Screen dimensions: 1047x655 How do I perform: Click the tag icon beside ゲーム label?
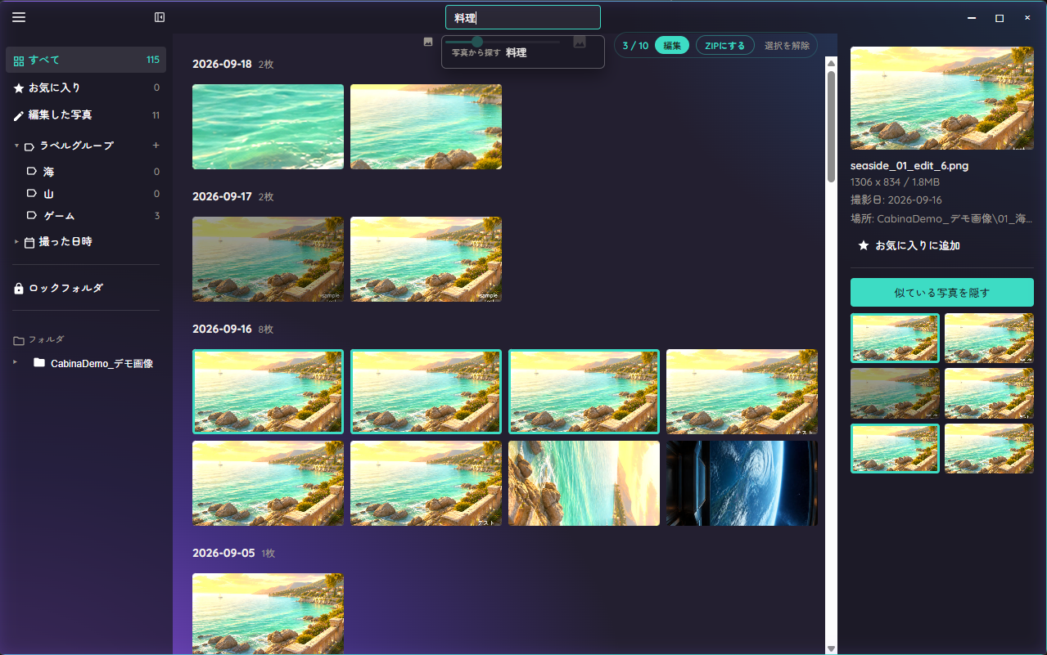click(32, 216)
